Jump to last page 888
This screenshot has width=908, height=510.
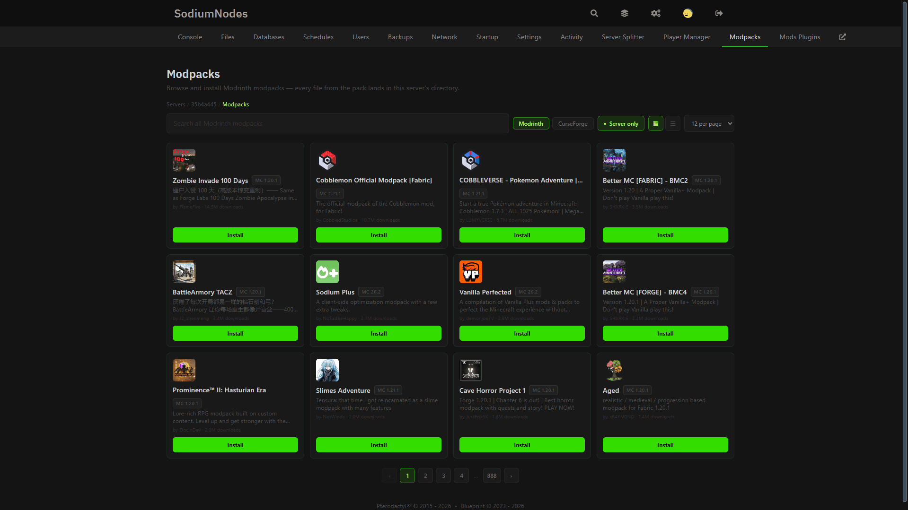point(492,475)
